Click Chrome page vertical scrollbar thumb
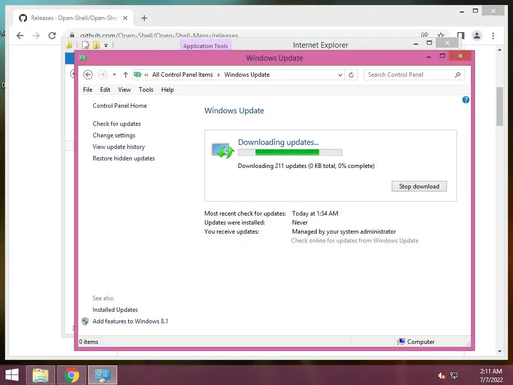 pos(499,106)
